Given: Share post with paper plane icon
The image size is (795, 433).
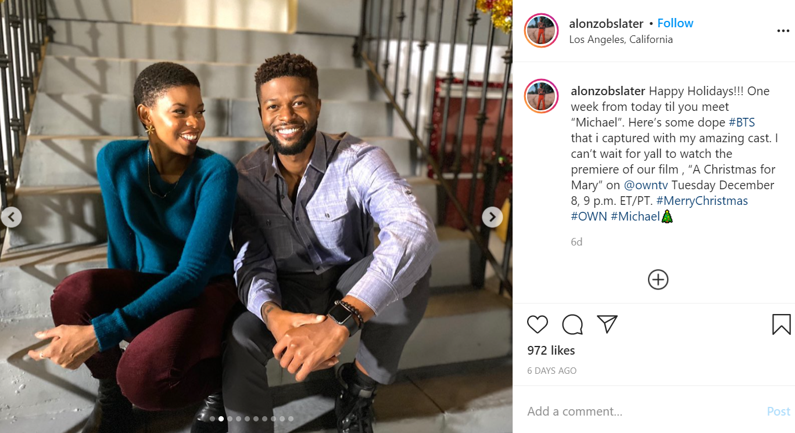Looking at the screenshot, I should (x=607, y=324).
